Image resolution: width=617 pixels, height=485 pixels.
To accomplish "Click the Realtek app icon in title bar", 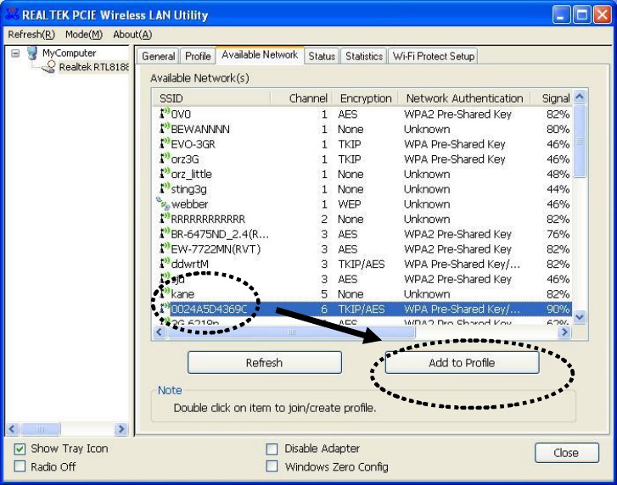I will 12,14.
